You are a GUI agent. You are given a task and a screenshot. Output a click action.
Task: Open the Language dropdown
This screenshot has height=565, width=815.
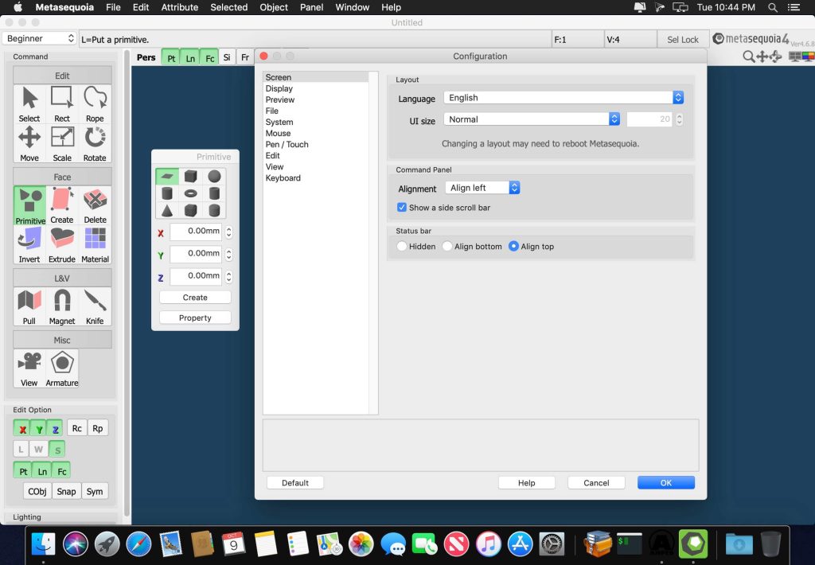pos(563,98)
